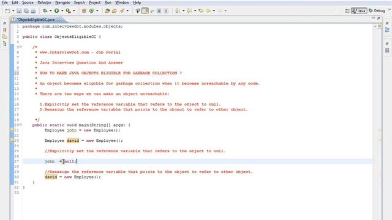
Task: Toggle Block Selection Mode
Action: pos(159,11)
